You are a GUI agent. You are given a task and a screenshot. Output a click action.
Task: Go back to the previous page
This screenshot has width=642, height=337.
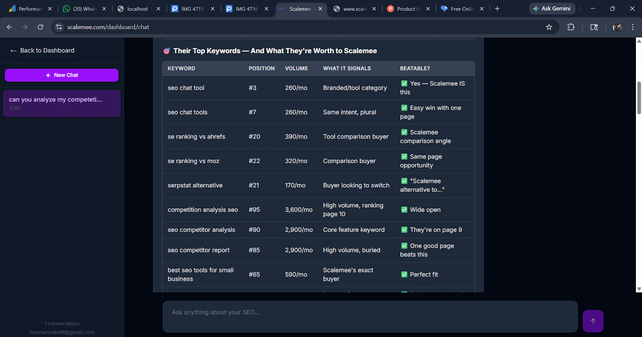10,27
